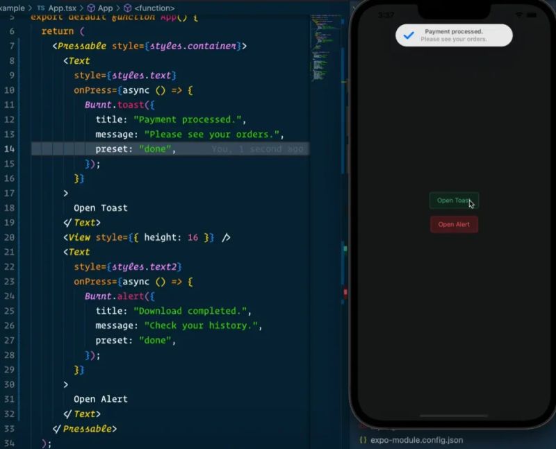
Task: Click the symbol icon before <function> in breadcrumb
Action: click(x=126, y=8)
